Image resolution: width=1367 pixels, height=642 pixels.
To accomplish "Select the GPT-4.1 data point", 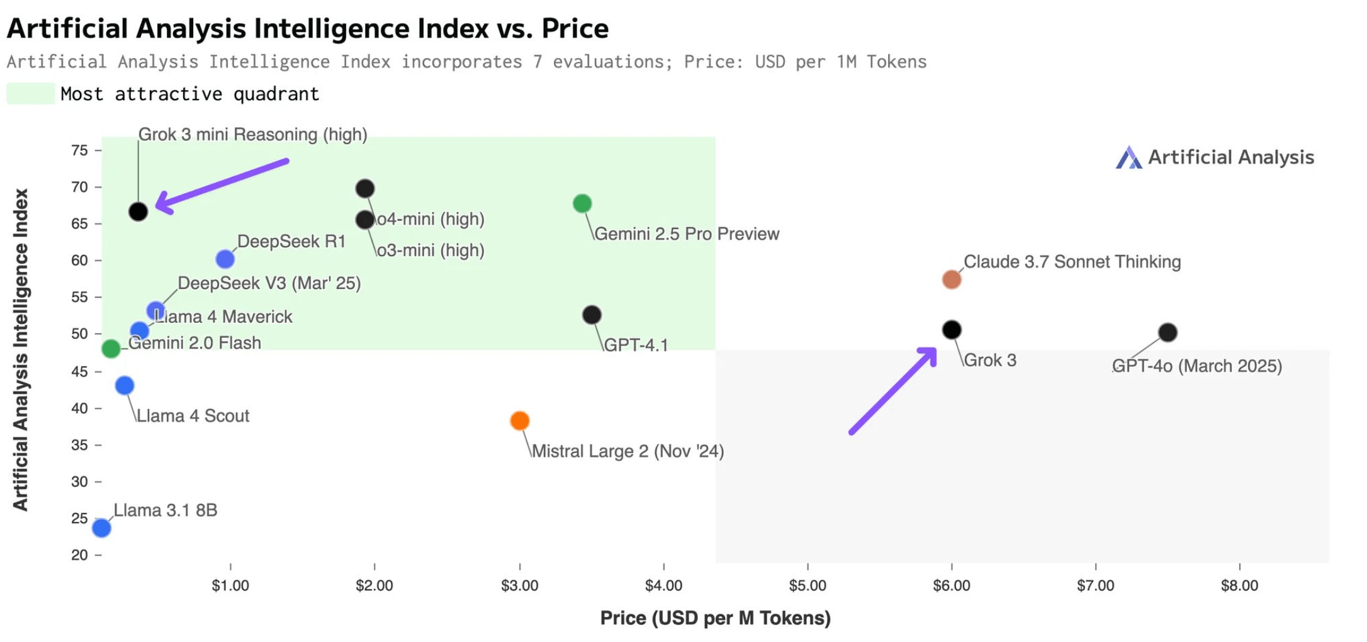I will point(592,315).
